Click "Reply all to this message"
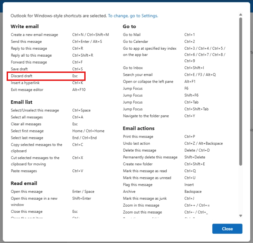Viewport: 253px width, 243px height. tap(31, 55)
